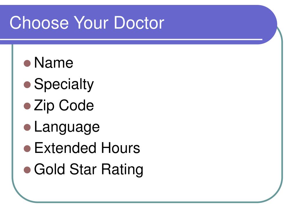Image resolution: width=297 pixels, height=222 pixels.
Task: Click the word Zip in the list
Action: click(44, 106)
